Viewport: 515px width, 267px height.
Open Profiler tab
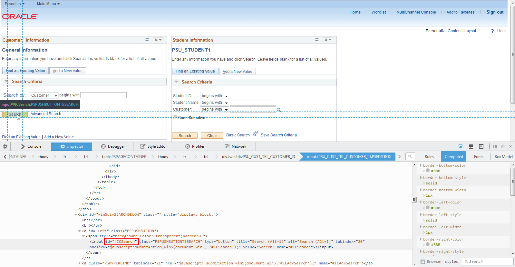tap(195, 146)
